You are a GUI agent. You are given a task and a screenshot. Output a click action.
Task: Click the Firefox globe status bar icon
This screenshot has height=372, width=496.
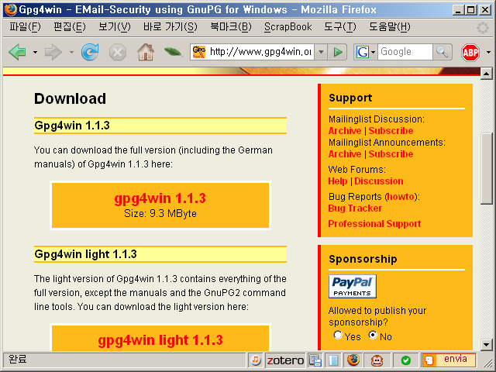point(353,360)
